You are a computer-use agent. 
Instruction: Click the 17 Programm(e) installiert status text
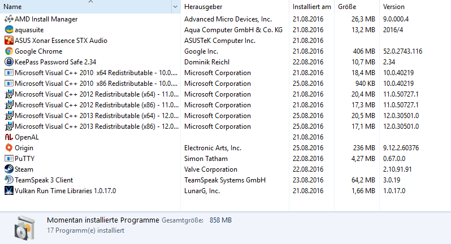click(x=85, y=230)
